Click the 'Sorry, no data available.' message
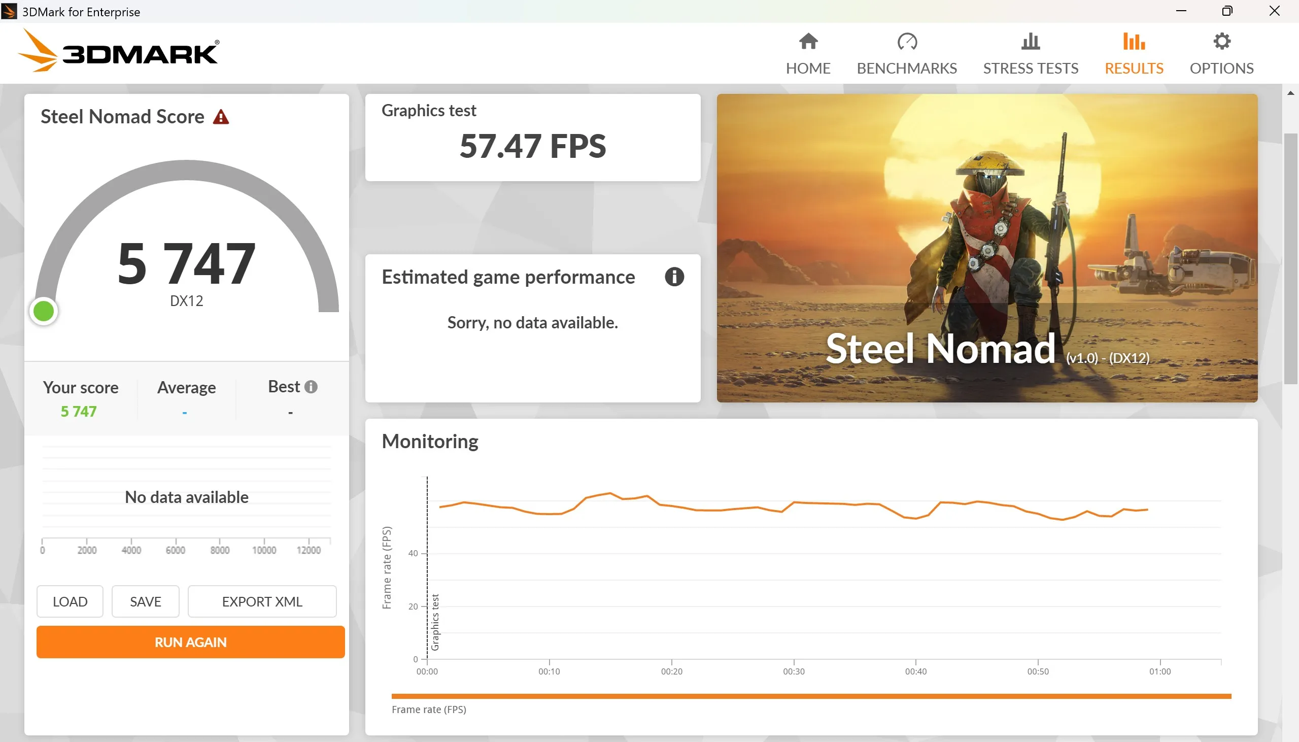Viewport: 1299px width, 742px height. click(x=532, y=323)
